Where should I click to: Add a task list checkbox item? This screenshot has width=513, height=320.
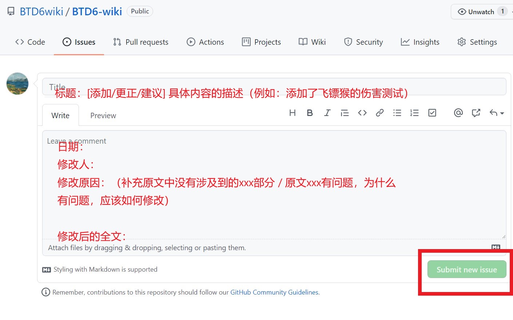tap(432, 113)
